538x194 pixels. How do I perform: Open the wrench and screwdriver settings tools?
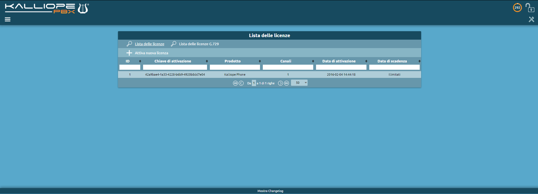tap(531, 19)
